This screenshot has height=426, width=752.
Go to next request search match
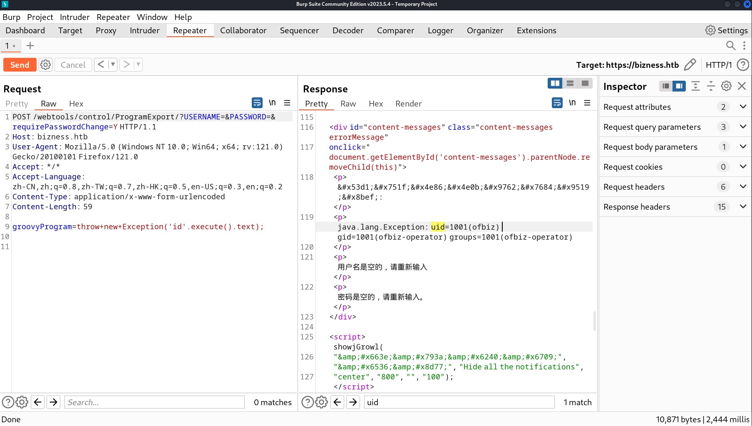[53, 402]
